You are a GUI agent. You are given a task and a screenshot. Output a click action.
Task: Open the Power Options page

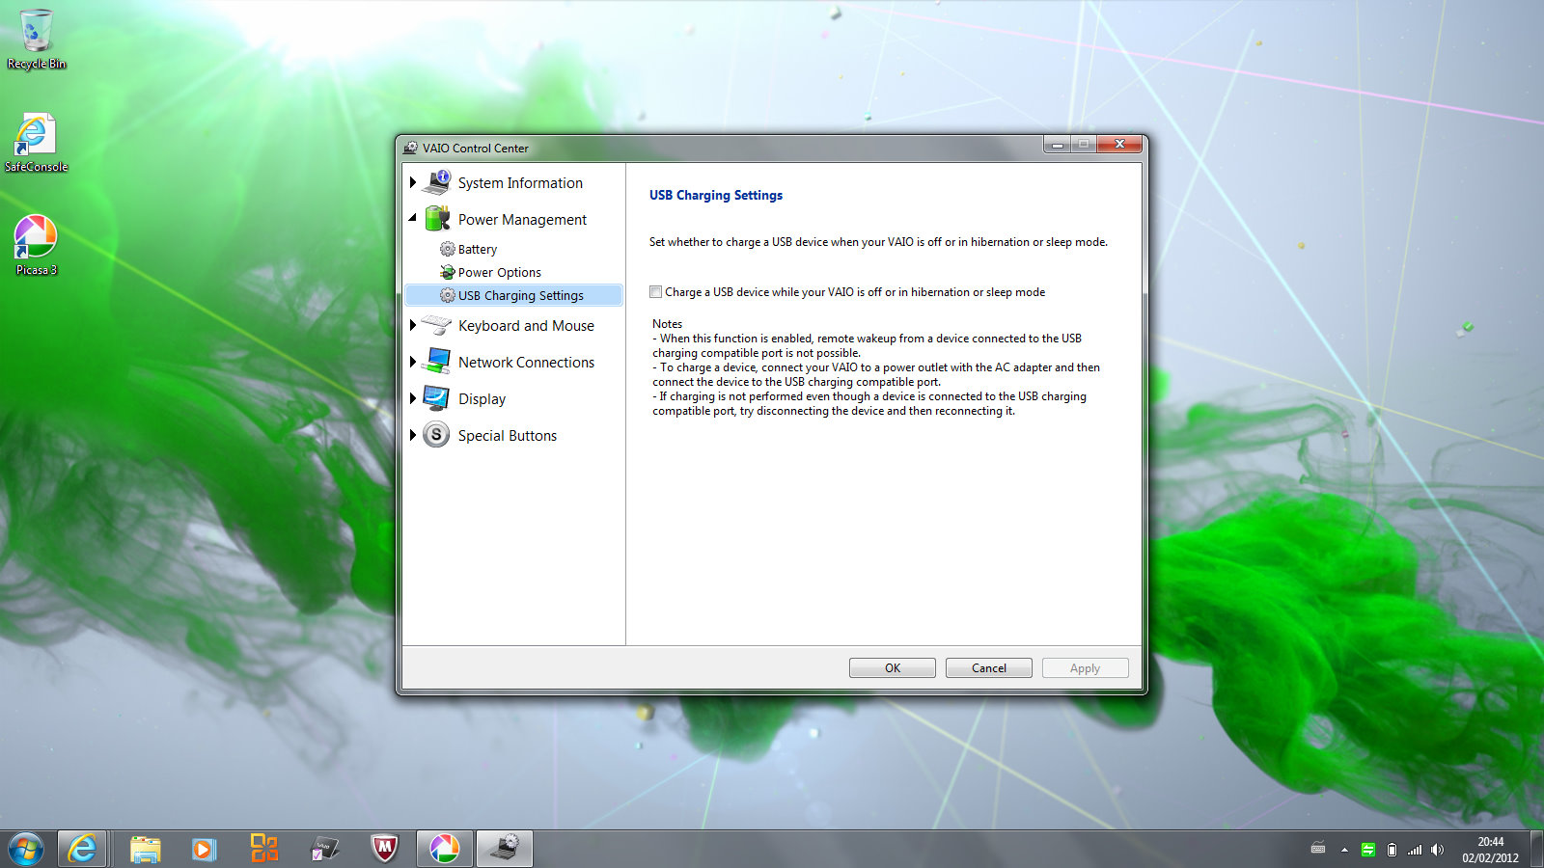pos(500,272)
